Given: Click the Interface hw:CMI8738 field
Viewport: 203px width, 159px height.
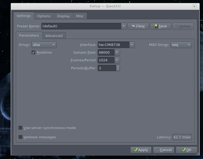Looking at the screenshot, I should point(114,45).
